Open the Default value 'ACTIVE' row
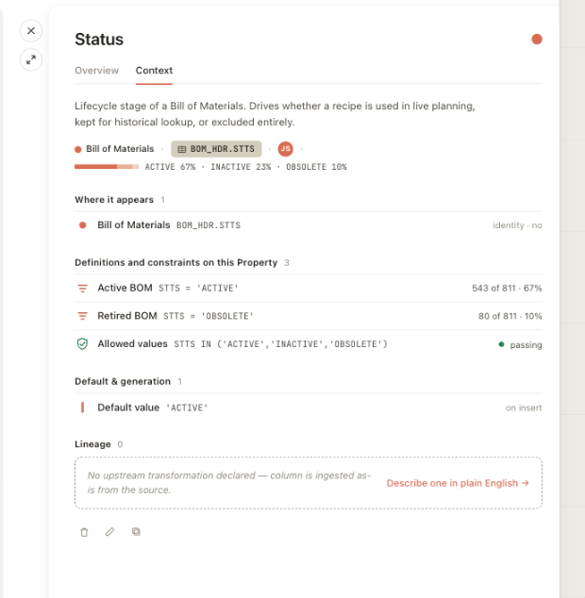 click(x=309, y=407)
